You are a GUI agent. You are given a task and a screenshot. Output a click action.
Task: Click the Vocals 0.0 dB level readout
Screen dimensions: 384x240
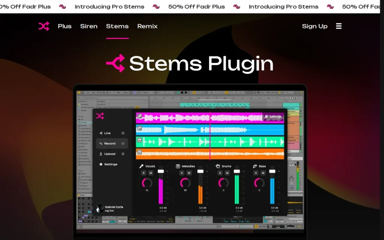point(163,208)
